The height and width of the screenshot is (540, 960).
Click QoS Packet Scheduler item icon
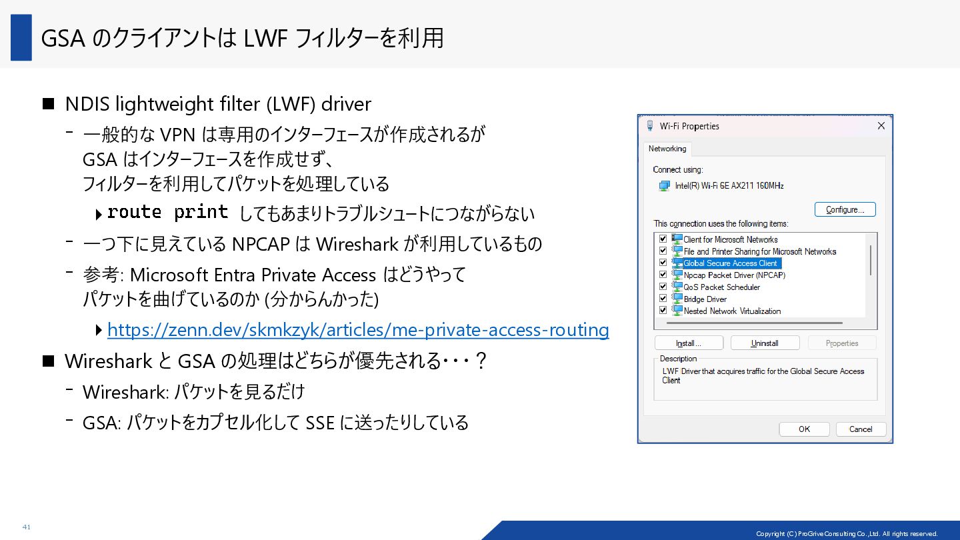click(677, 286)
